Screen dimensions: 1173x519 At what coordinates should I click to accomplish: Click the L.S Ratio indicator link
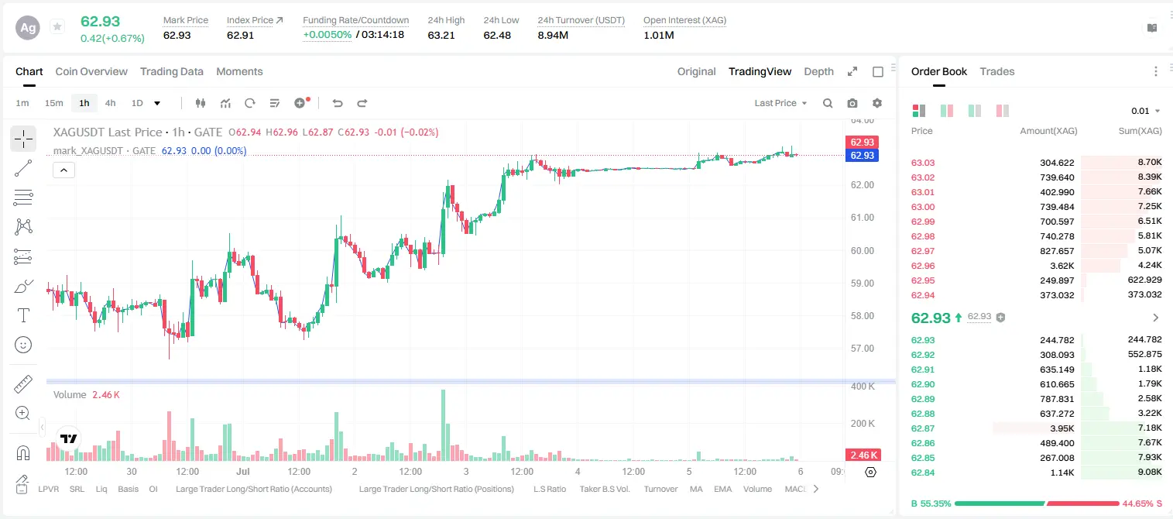(550, 489)
